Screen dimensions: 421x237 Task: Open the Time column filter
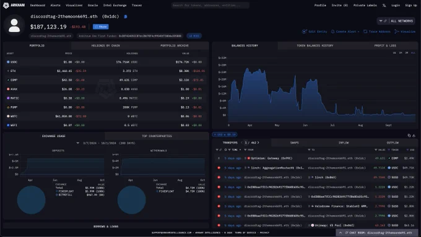pos(229,150)
